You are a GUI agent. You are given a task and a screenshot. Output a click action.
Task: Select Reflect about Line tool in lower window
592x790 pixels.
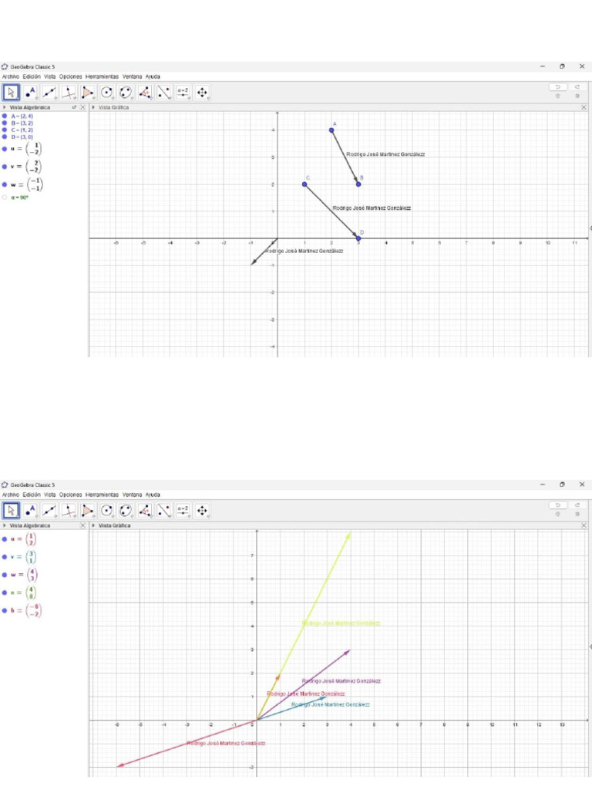[164, 511]
